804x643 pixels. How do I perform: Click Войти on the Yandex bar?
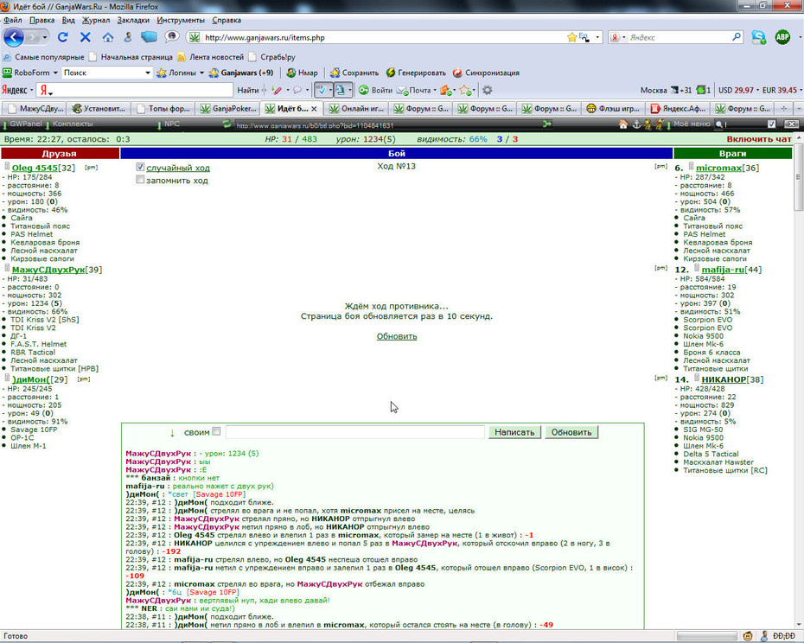376,90
